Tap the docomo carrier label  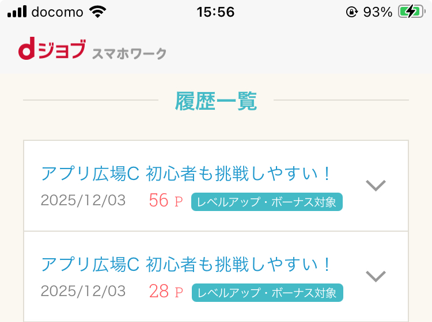pyautogui.click(x=57, y=12)
